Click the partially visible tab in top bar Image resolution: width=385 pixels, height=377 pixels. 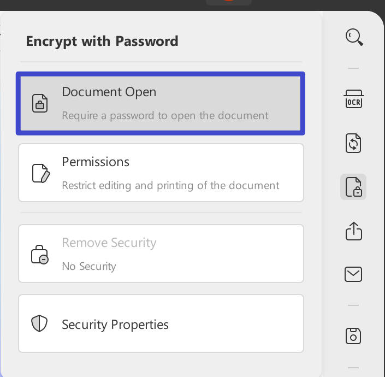[x=229, y=2]
